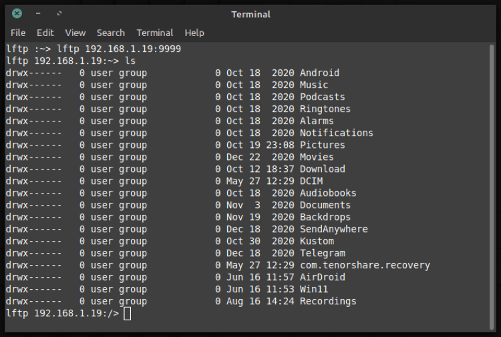Open the View menu

pos(75,33)
